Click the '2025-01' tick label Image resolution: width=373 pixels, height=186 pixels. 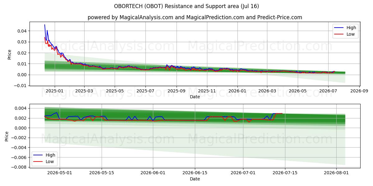(x=55, y=91)
